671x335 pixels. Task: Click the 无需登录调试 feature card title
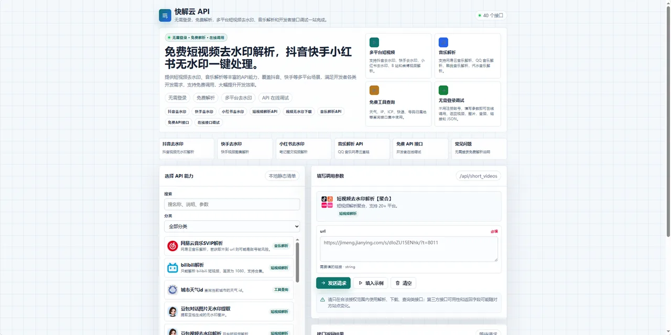tap(451, 100)
